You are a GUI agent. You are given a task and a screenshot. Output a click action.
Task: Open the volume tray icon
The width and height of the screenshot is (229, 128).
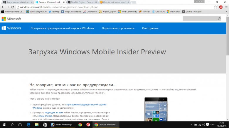tap(203, 125)
